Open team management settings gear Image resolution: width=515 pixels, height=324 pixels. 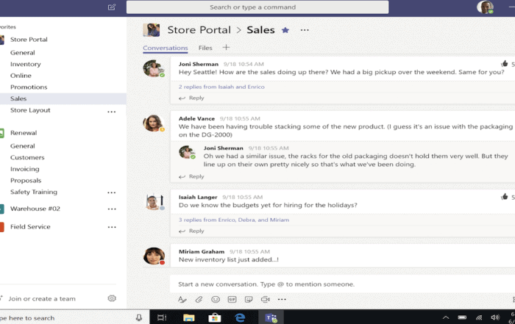tap(112, 298)
